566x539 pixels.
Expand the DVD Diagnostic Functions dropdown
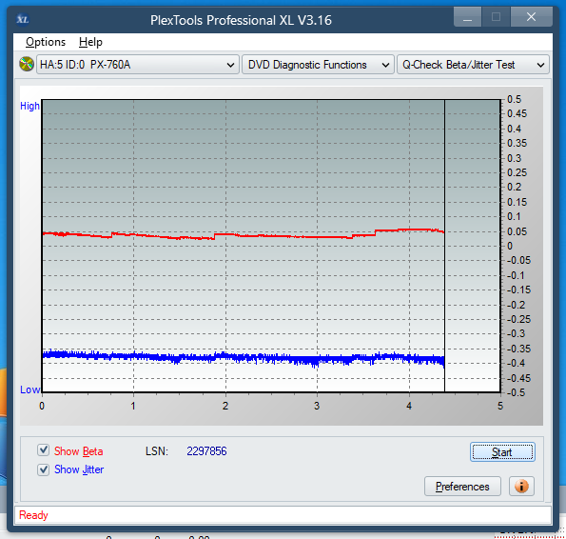click(318, 65)
